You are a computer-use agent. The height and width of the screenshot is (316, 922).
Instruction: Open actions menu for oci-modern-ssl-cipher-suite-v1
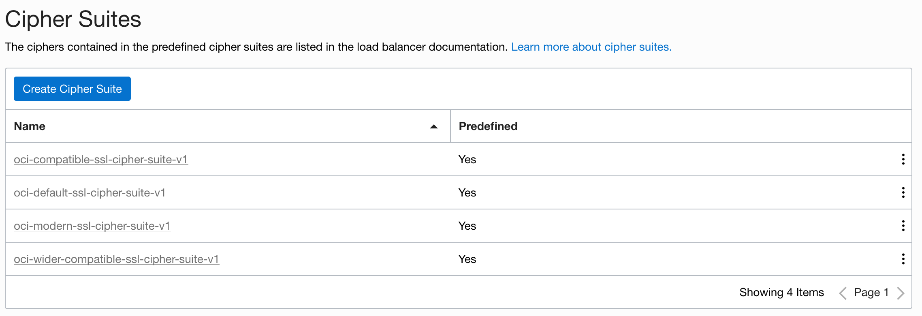pyautogui.click(x=903, y=226)
